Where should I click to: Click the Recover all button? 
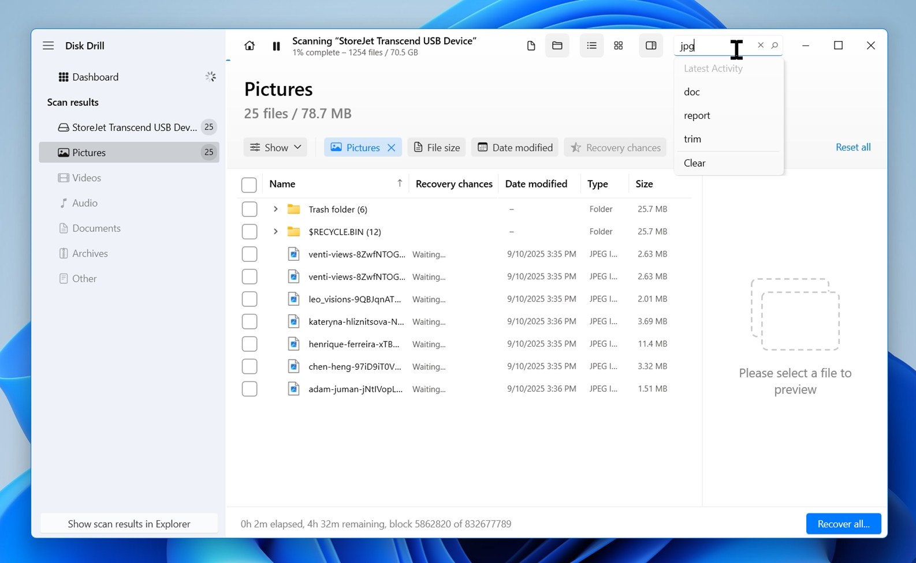843,524
